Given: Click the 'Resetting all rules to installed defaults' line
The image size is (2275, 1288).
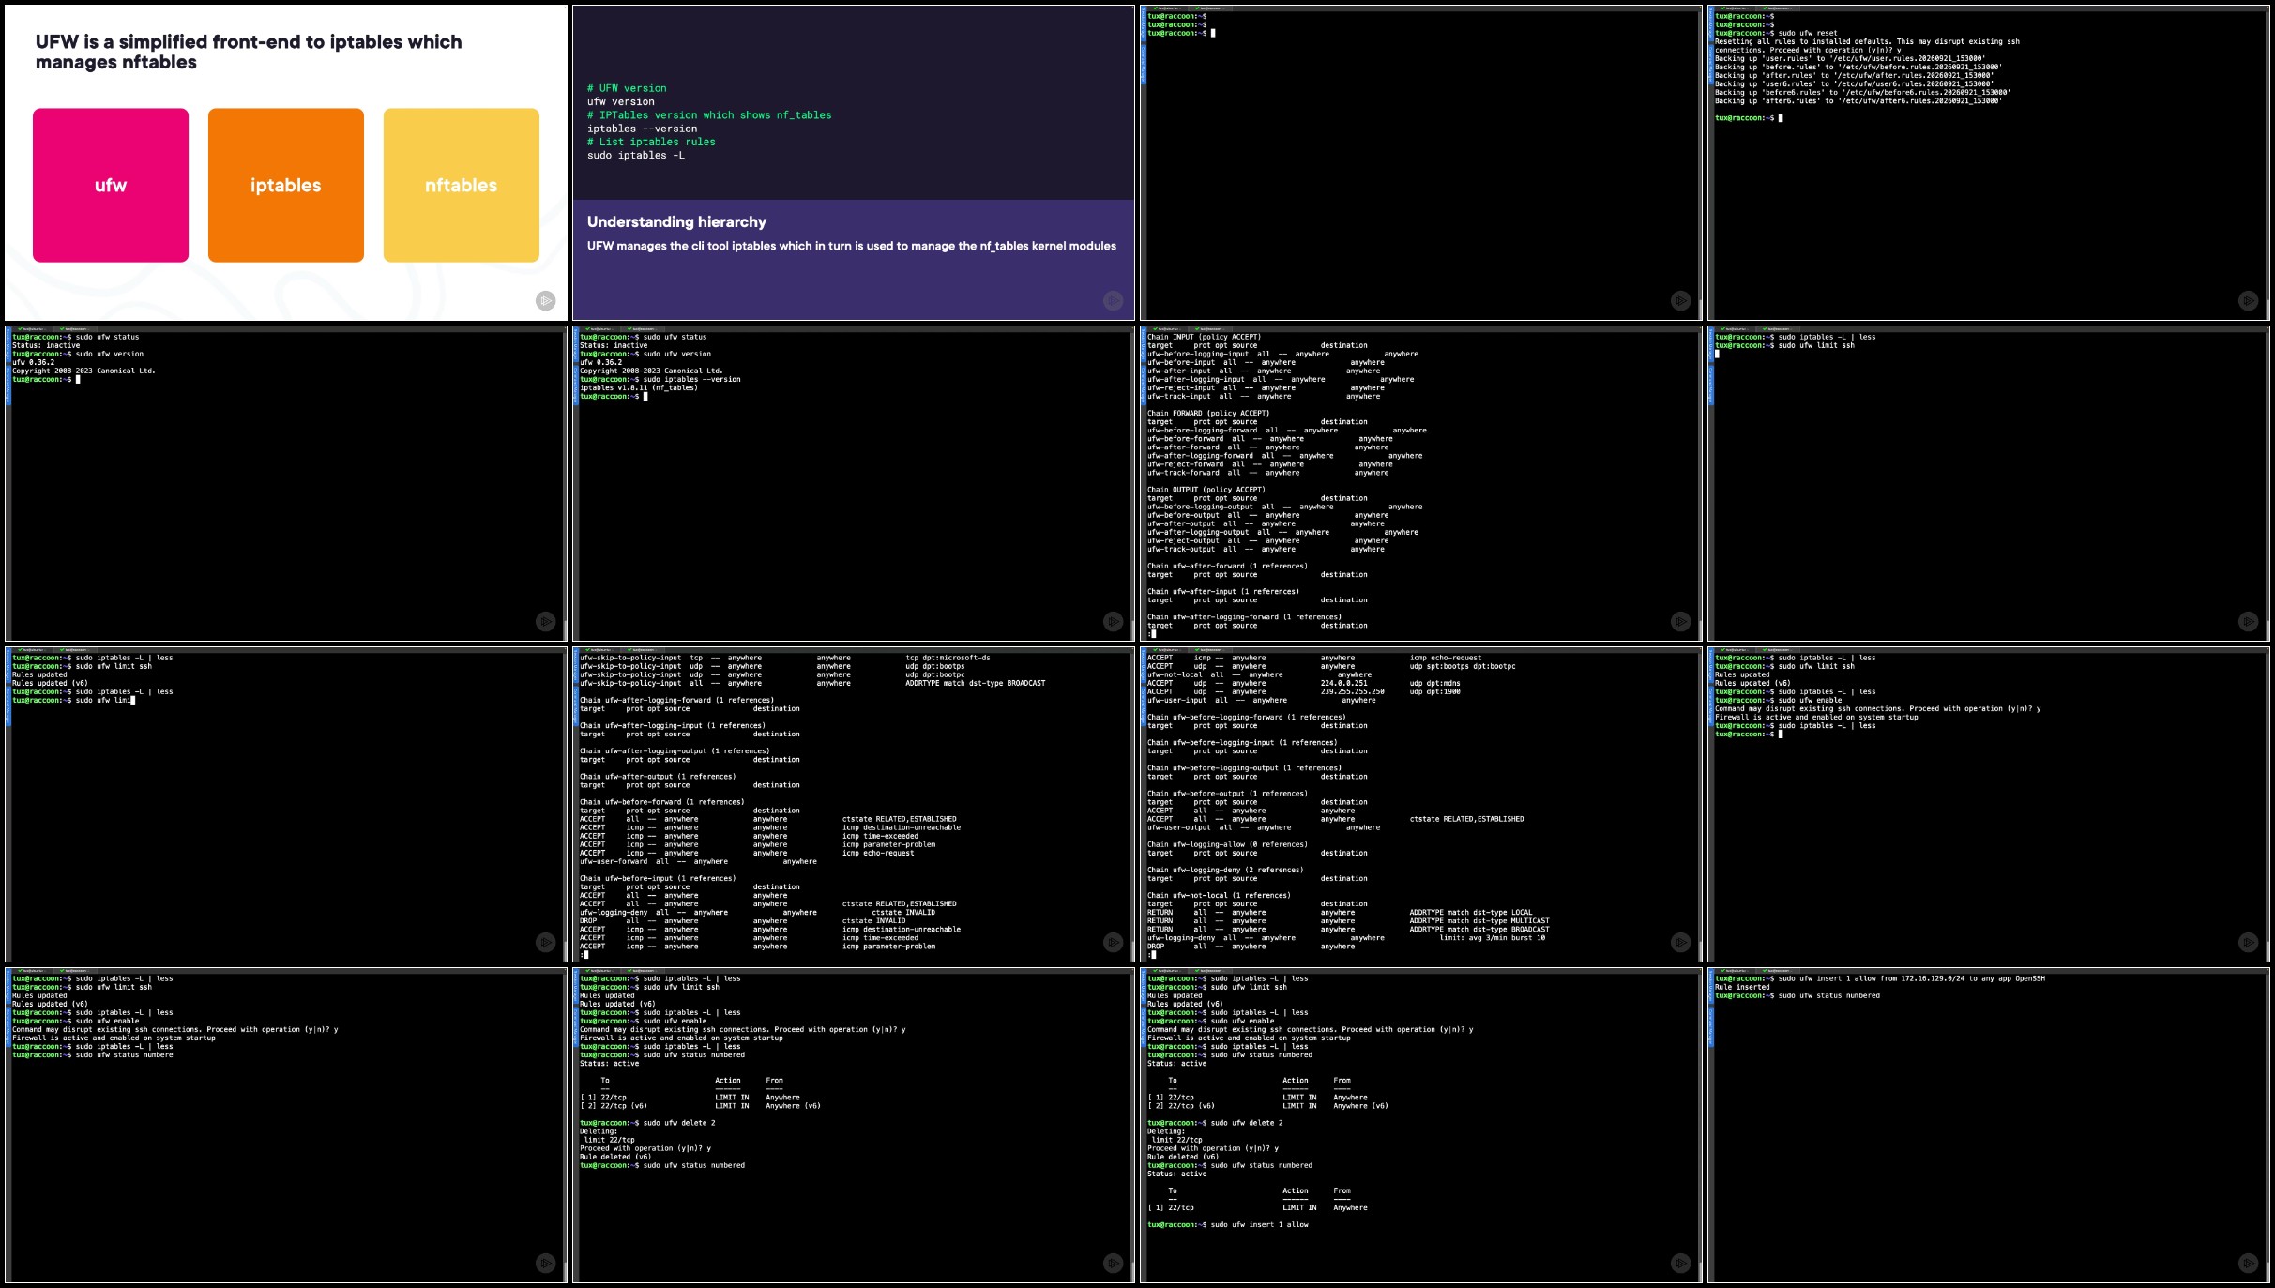Looking at the screenshot, I should pyautogui.click(x=1867, y=41).
